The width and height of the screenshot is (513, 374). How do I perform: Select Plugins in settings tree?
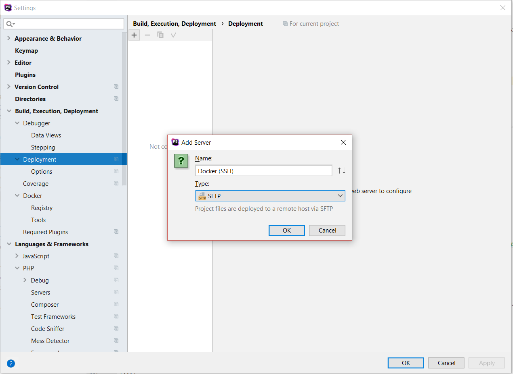point(25,75)
